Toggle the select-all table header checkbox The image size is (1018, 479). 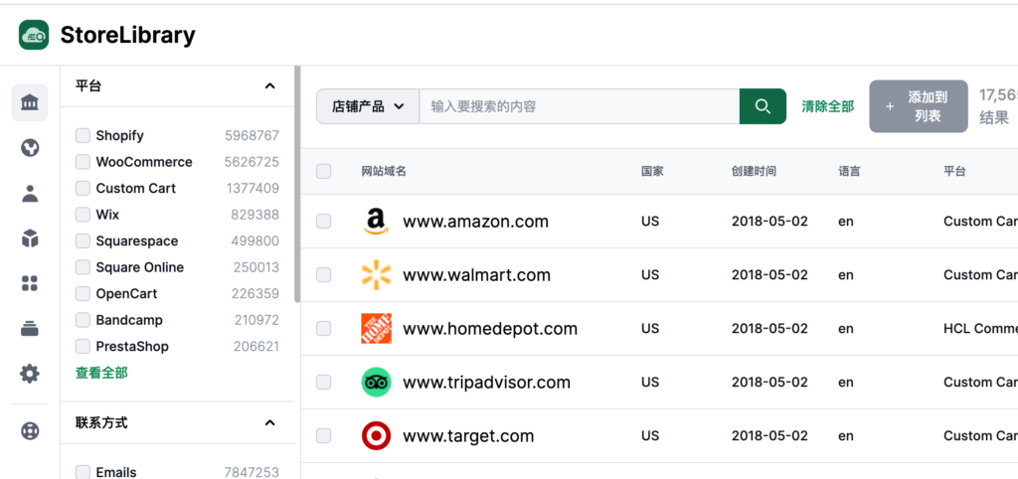tap(323, 171)
